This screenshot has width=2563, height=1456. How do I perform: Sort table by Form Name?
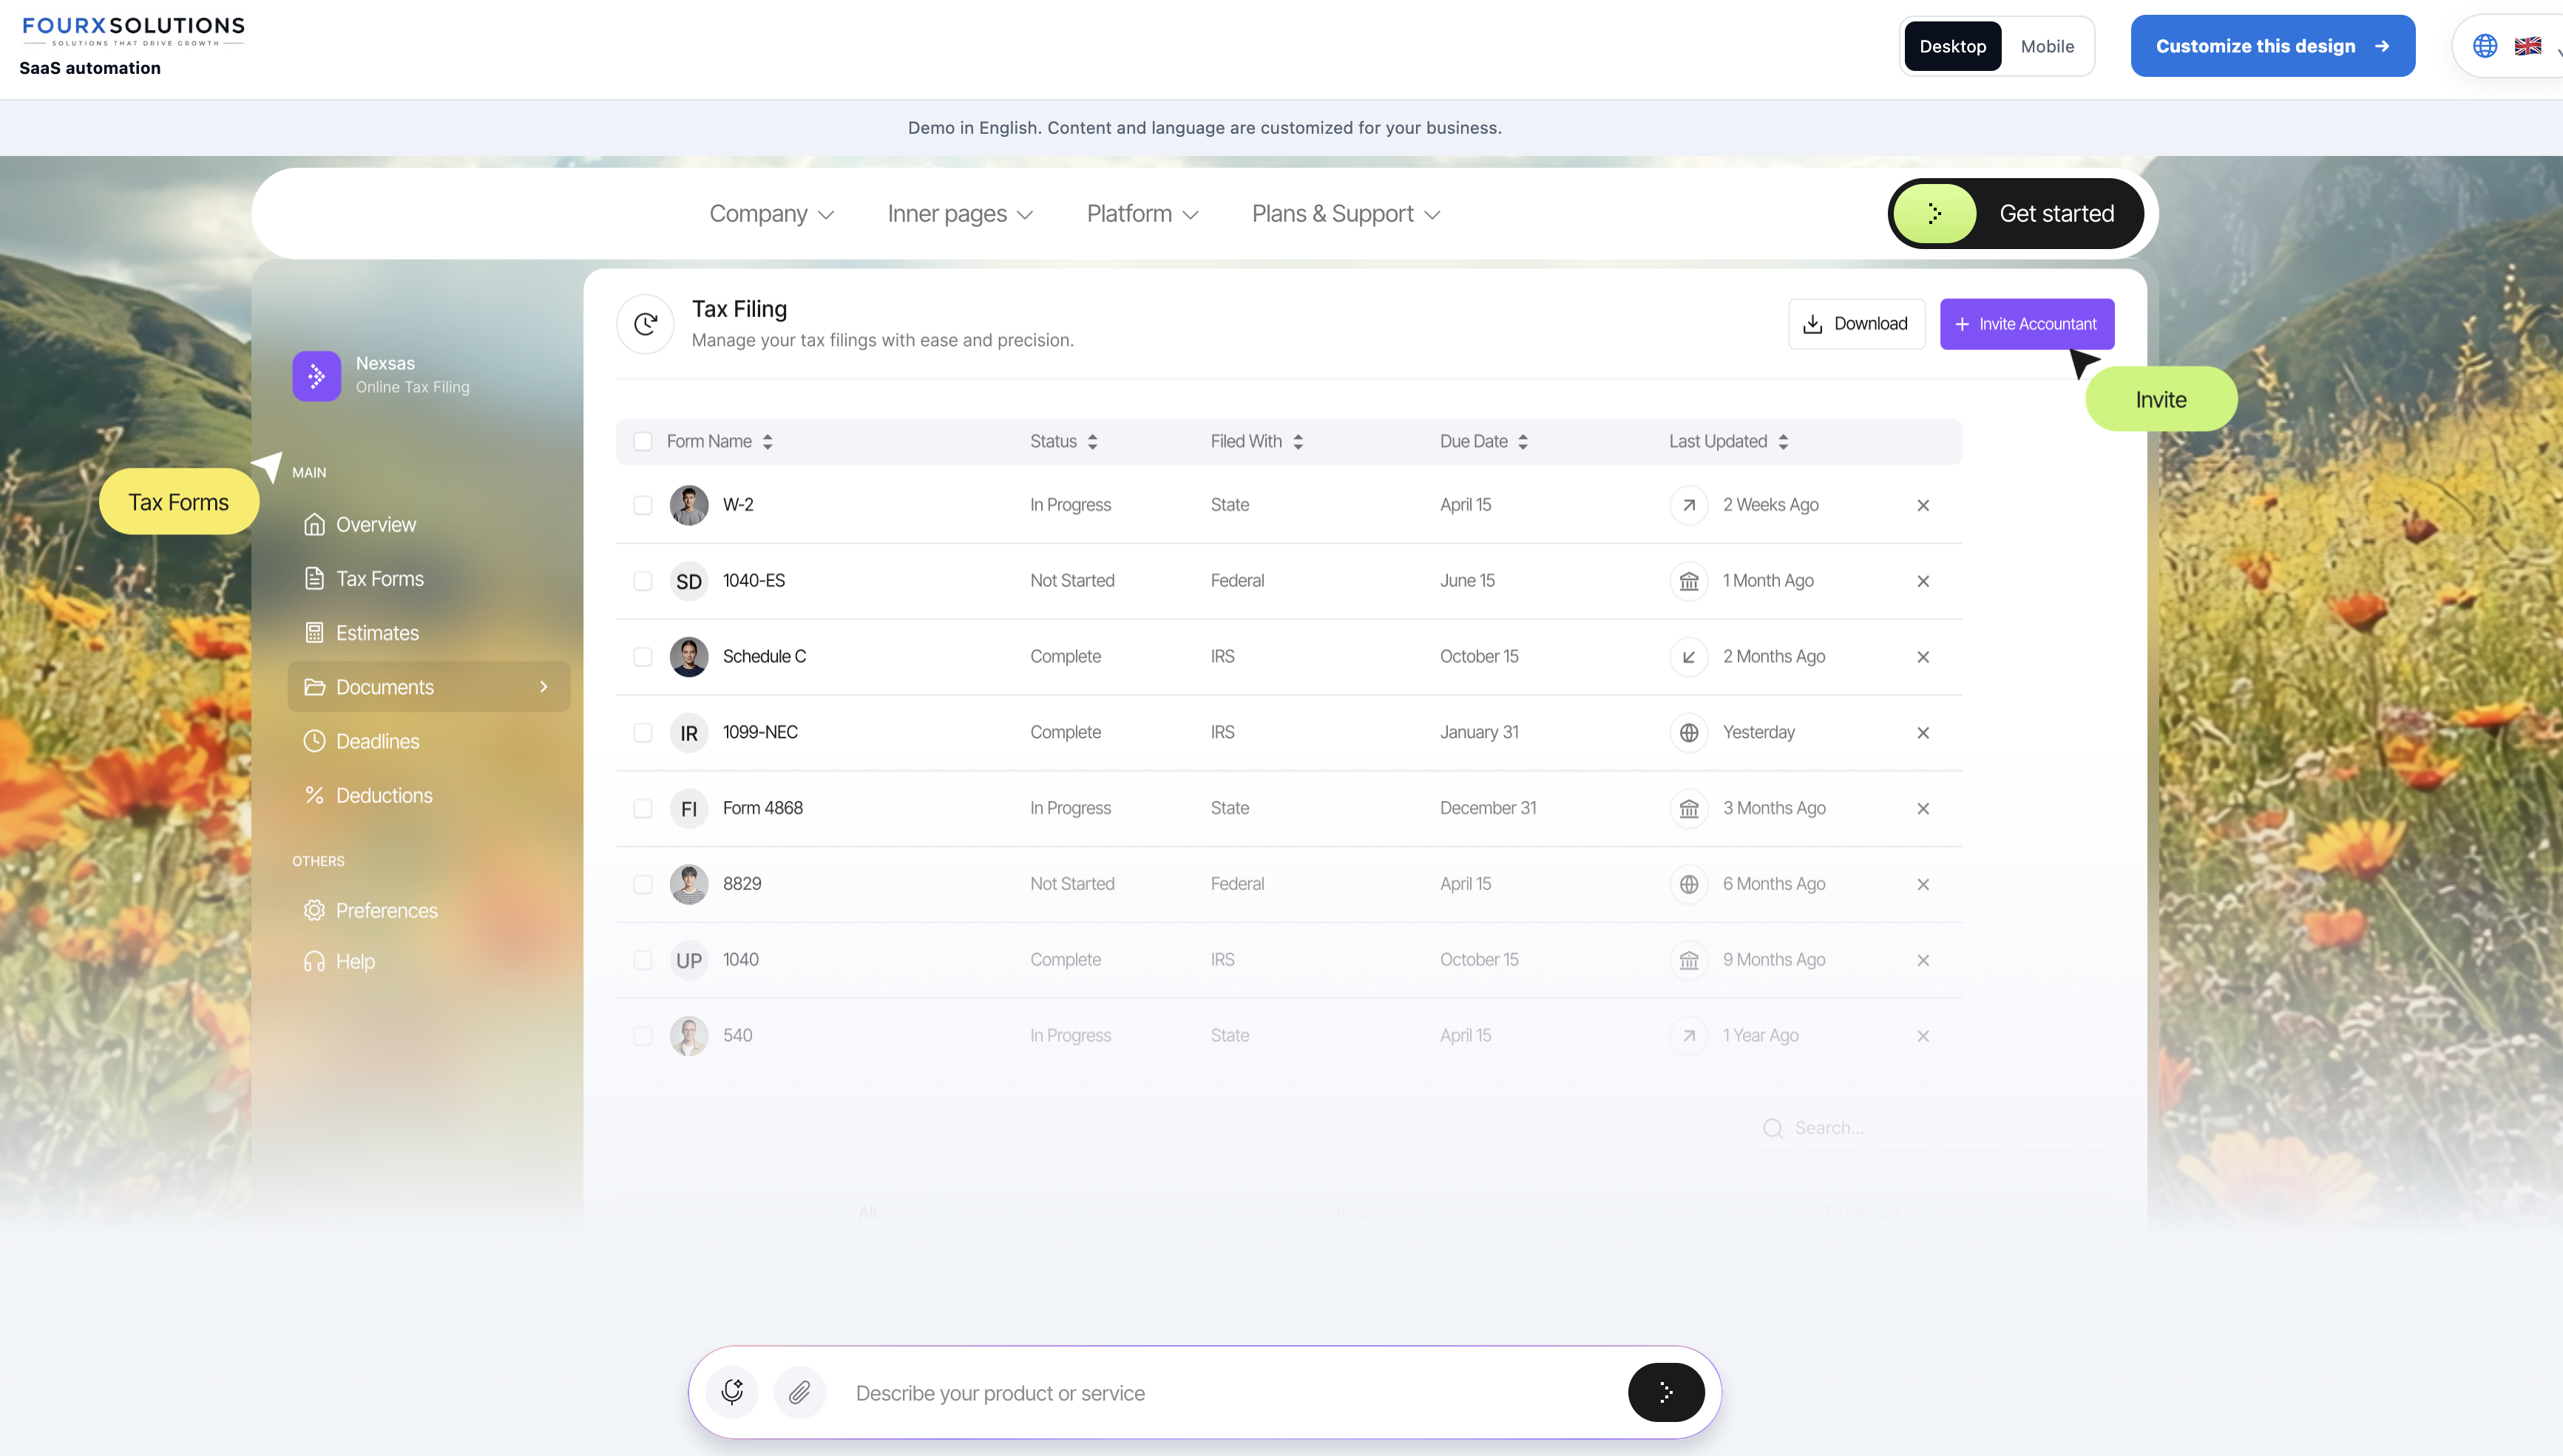pyautogui.click(x=720, y=441)
